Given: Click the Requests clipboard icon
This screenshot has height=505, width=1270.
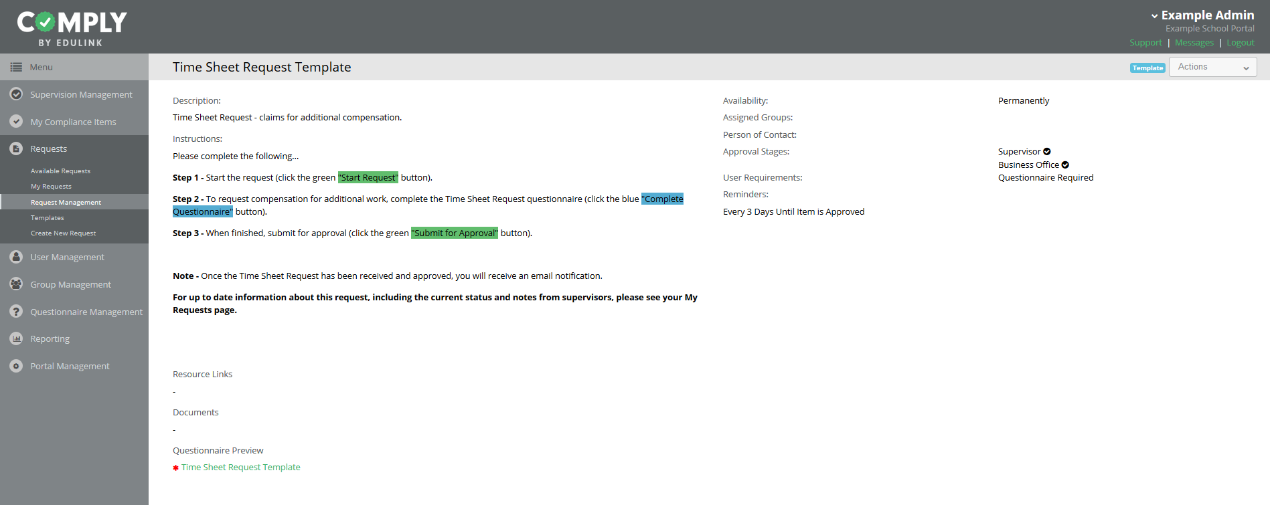Looking at the screenshot, I should click(17, 148).
